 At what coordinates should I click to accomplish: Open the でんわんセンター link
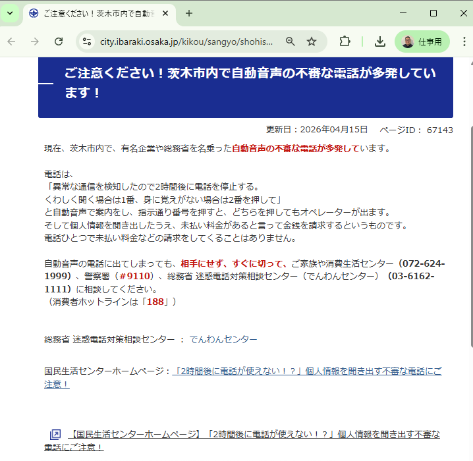point(223,340)
